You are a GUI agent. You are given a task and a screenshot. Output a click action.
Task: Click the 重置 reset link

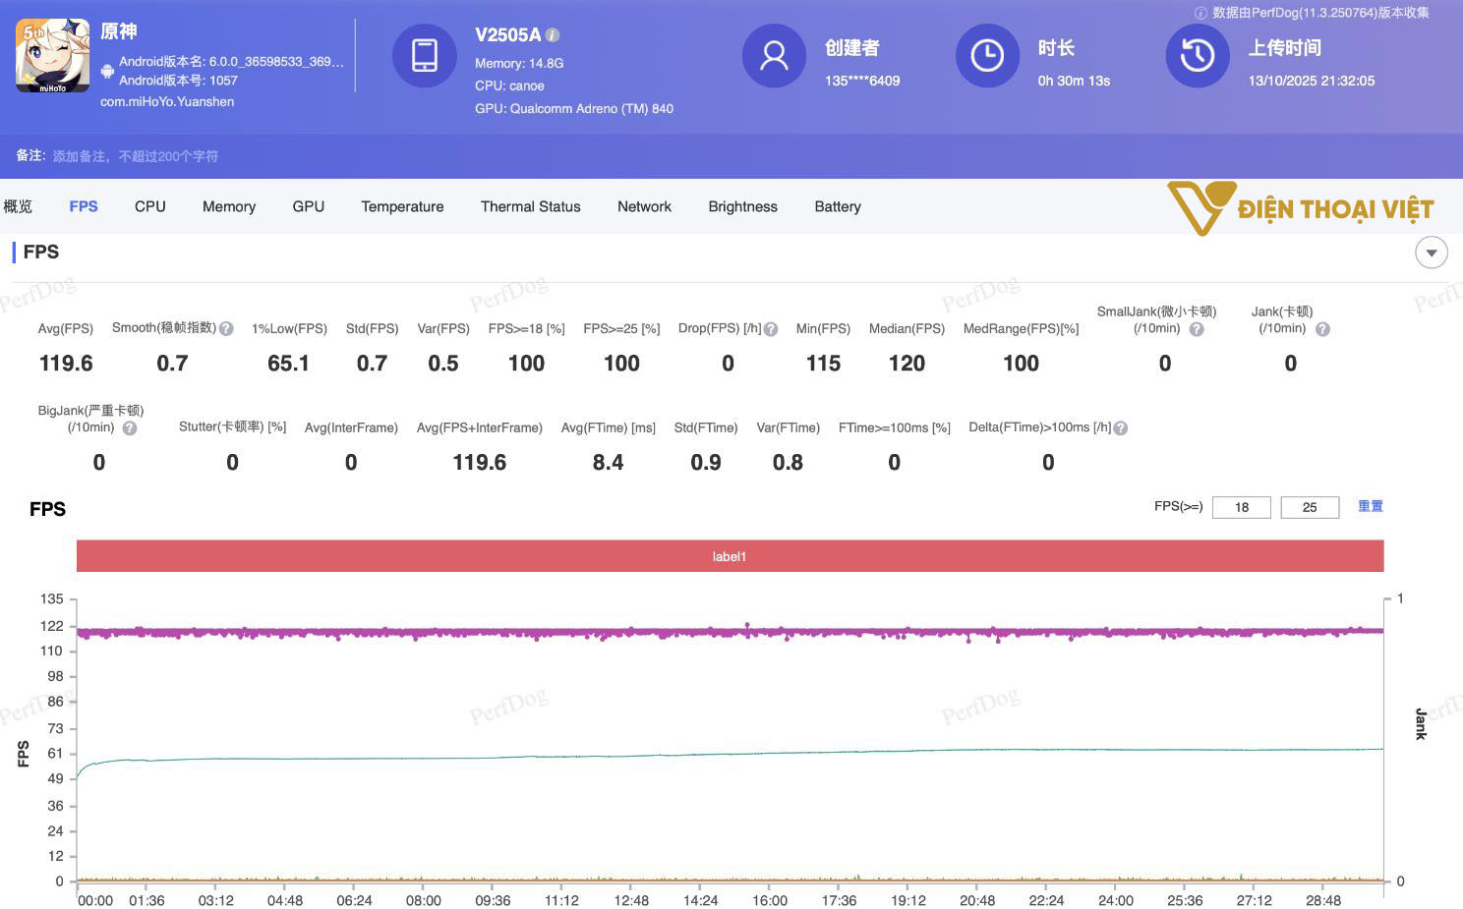click(x=1371, y=506)
